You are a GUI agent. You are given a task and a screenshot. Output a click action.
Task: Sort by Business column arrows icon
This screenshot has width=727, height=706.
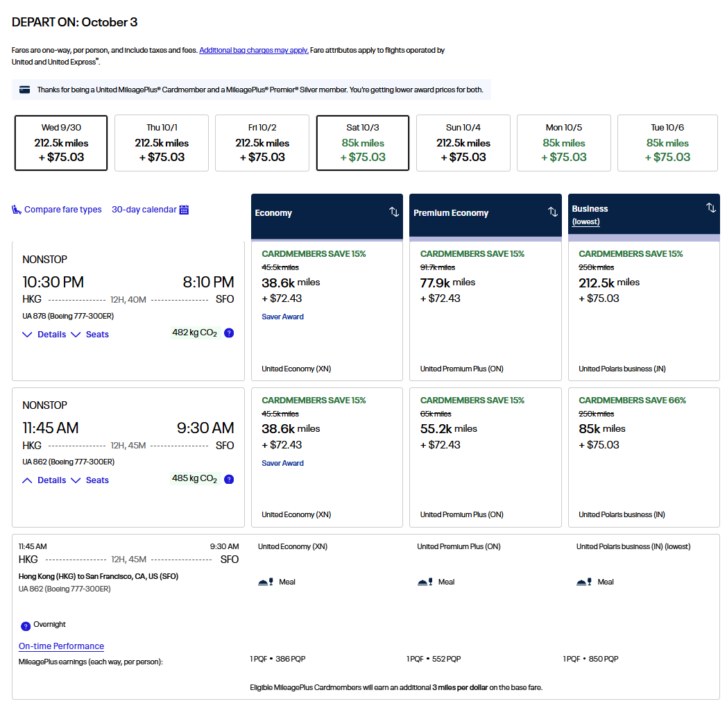(711, 208)
